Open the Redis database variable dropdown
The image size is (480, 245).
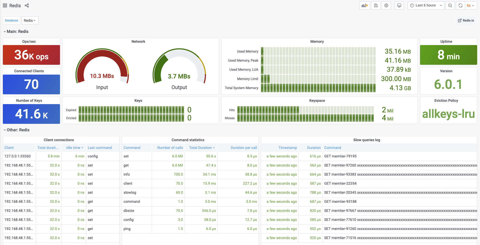[30, 20]
